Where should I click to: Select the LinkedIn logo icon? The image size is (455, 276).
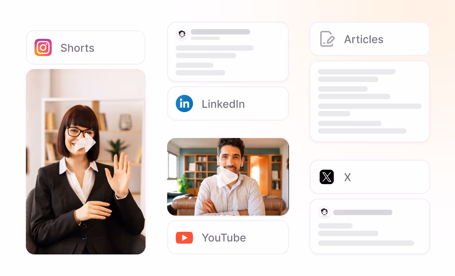point(184,103)
